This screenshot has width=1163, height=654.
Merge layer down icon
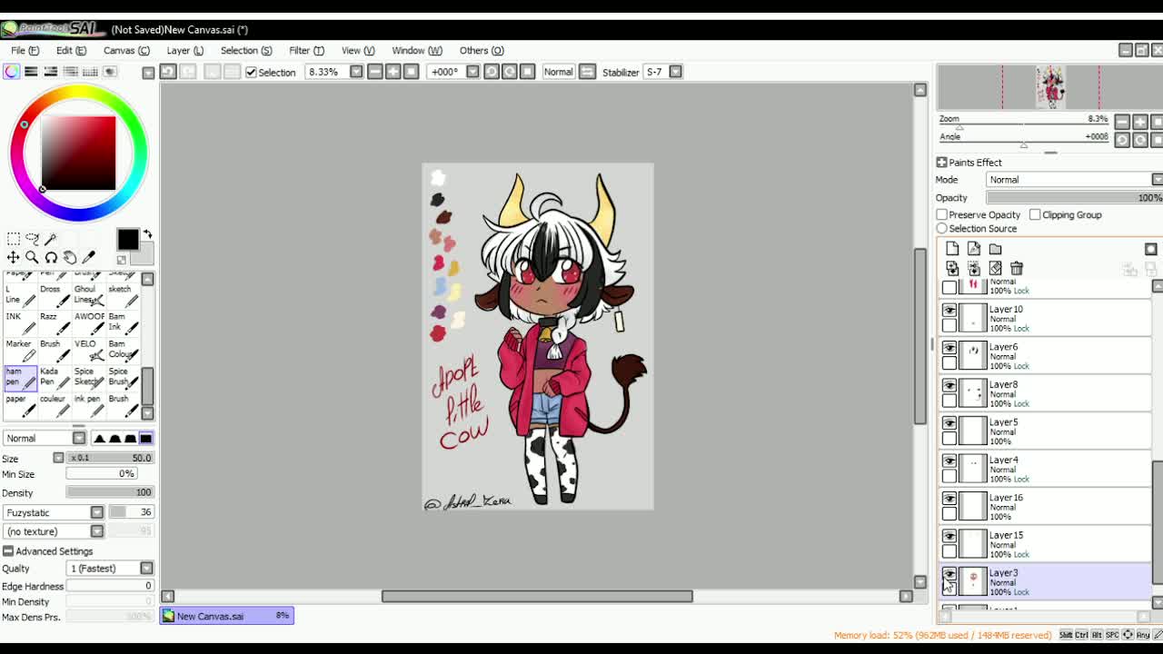973,269
